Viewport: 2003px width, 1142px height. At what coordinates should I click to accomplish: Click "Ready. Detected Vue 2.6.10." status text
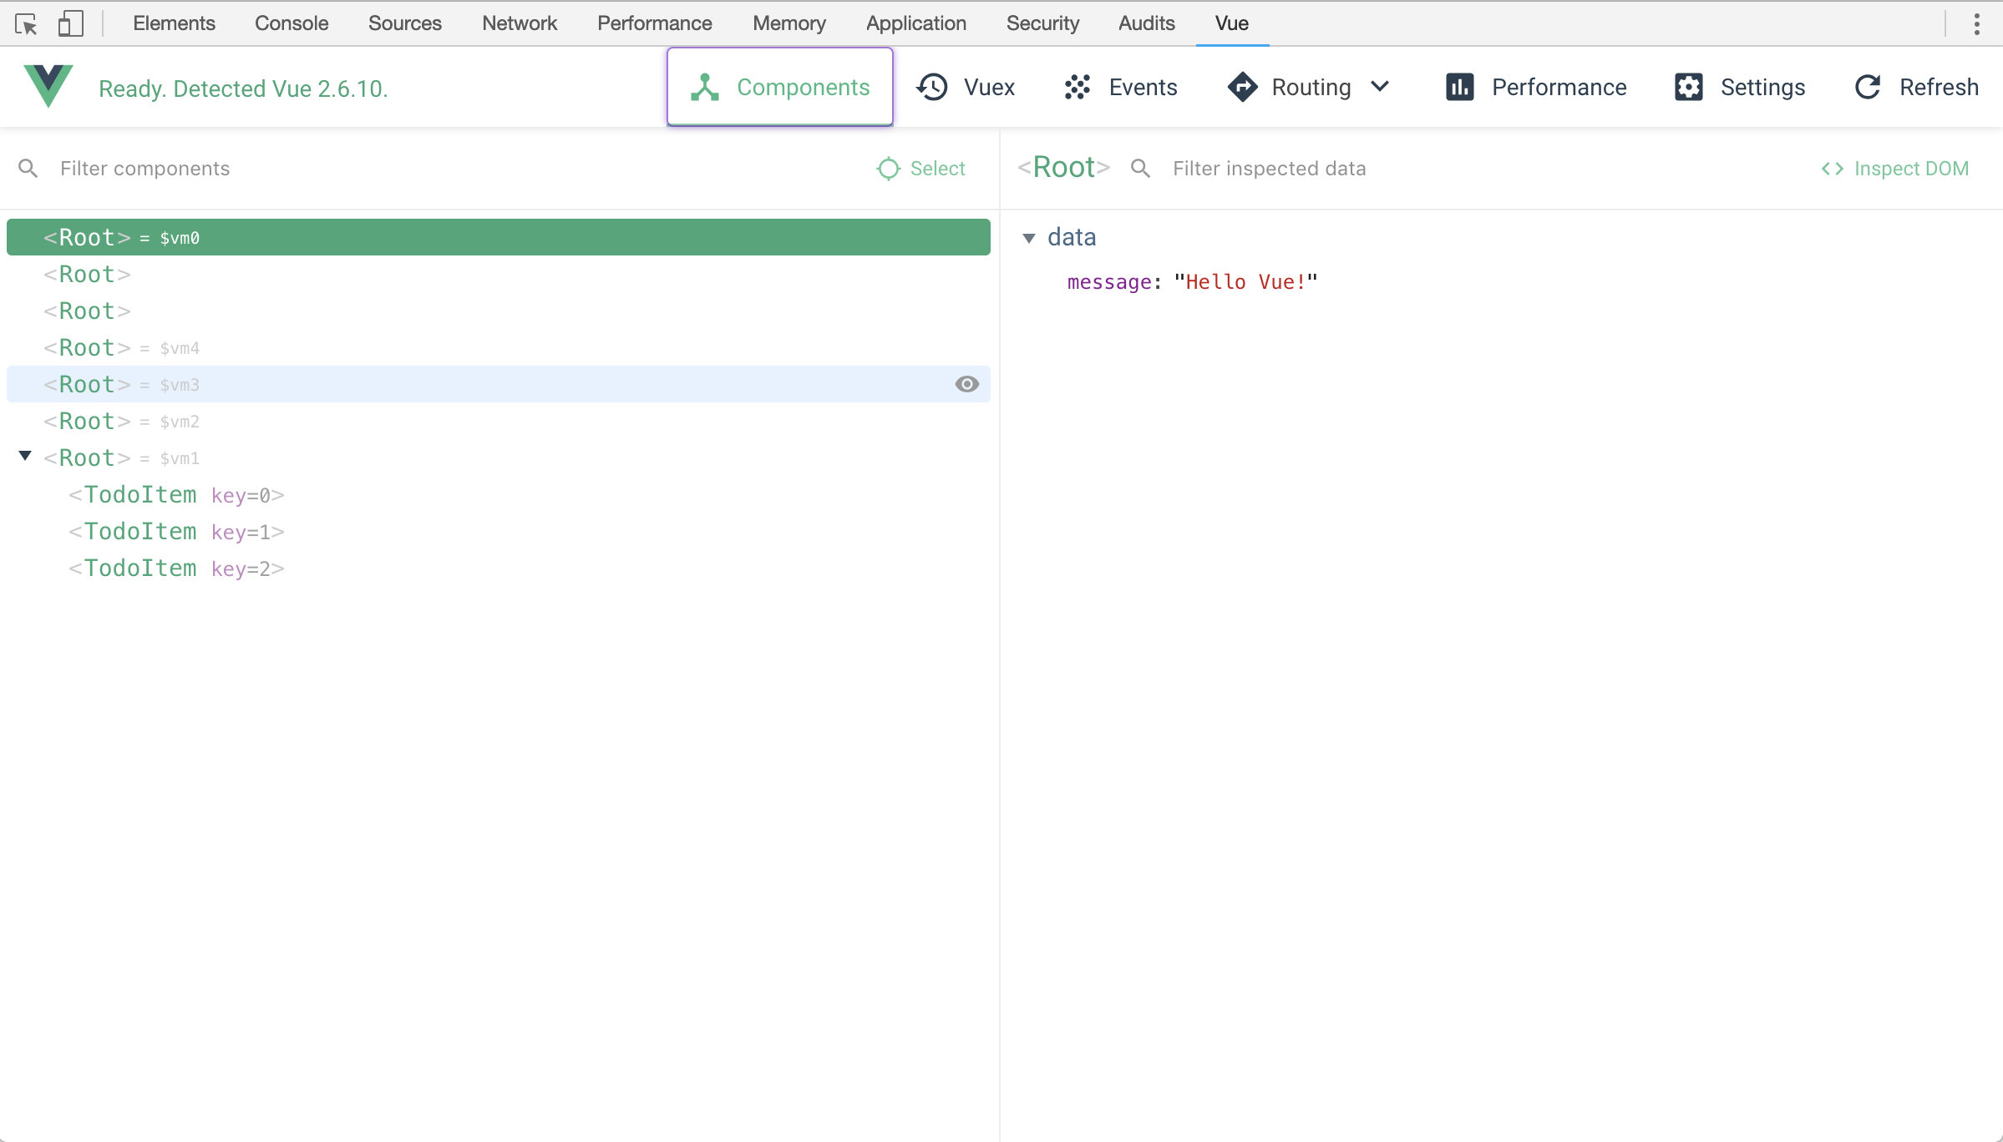243,88
